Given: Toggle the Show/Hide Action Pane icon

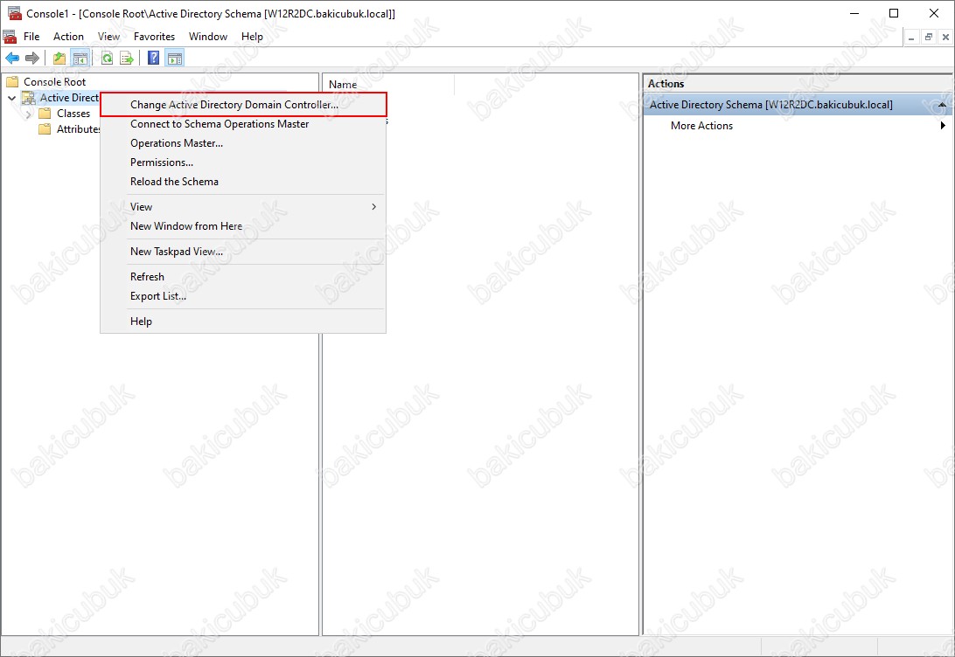Looking at the screenshot, I should (175, 58).
